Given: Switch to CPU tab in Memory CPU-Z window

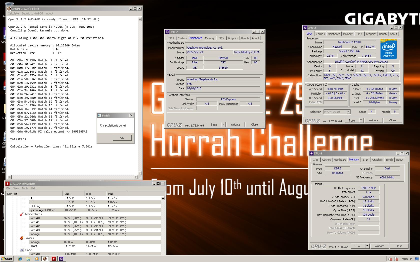Looking at the screenshot, I should coord(315,160).
